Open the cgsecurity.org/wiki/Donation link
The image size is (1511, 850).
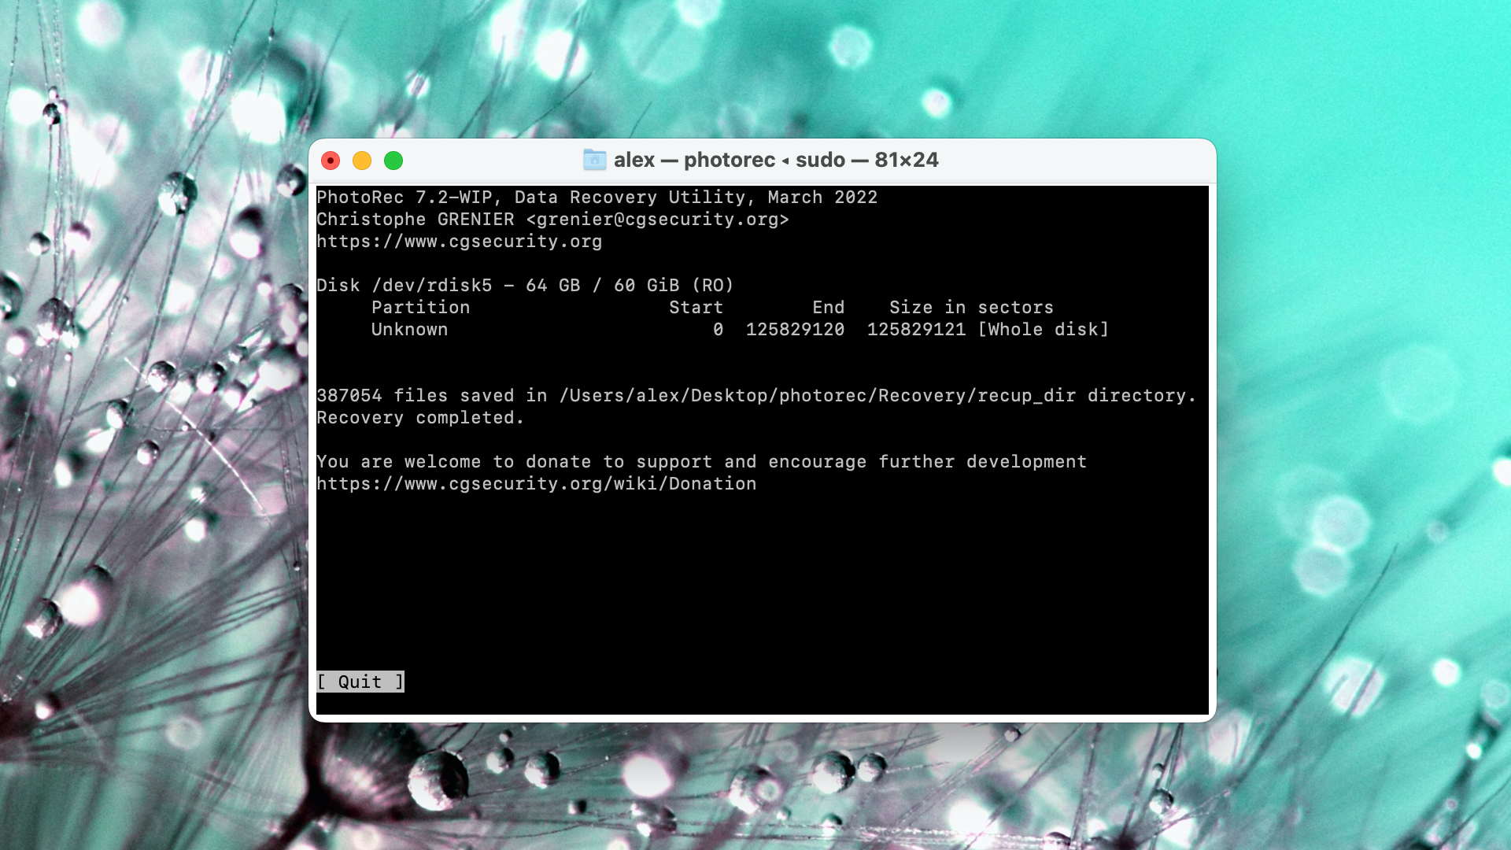tap(536, 484)
